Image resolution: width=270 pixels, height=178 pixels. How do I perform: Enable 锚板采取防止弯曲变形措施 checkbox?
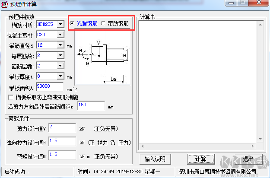point(11,98)
